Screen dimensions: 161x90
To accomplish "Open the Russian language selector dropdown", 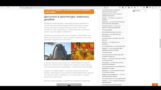I will pyautogui.click(x=139, y=11).
